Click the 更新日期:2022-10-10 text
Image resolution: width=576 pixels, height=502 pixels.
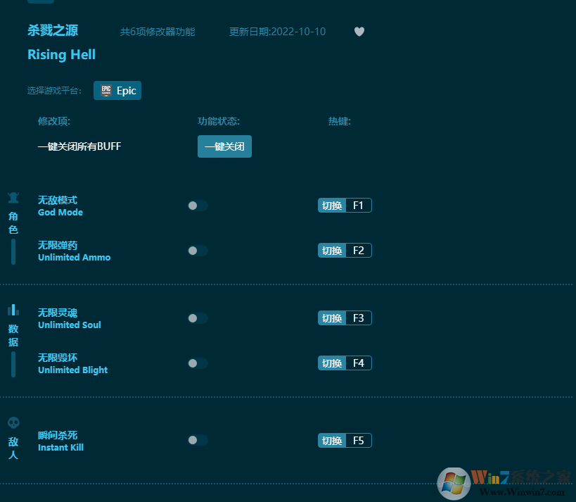[277, 32]
